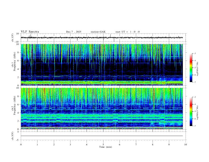The image size is (209, 162).
Task: Click the time axis tick label "5"
Action: 103,145
